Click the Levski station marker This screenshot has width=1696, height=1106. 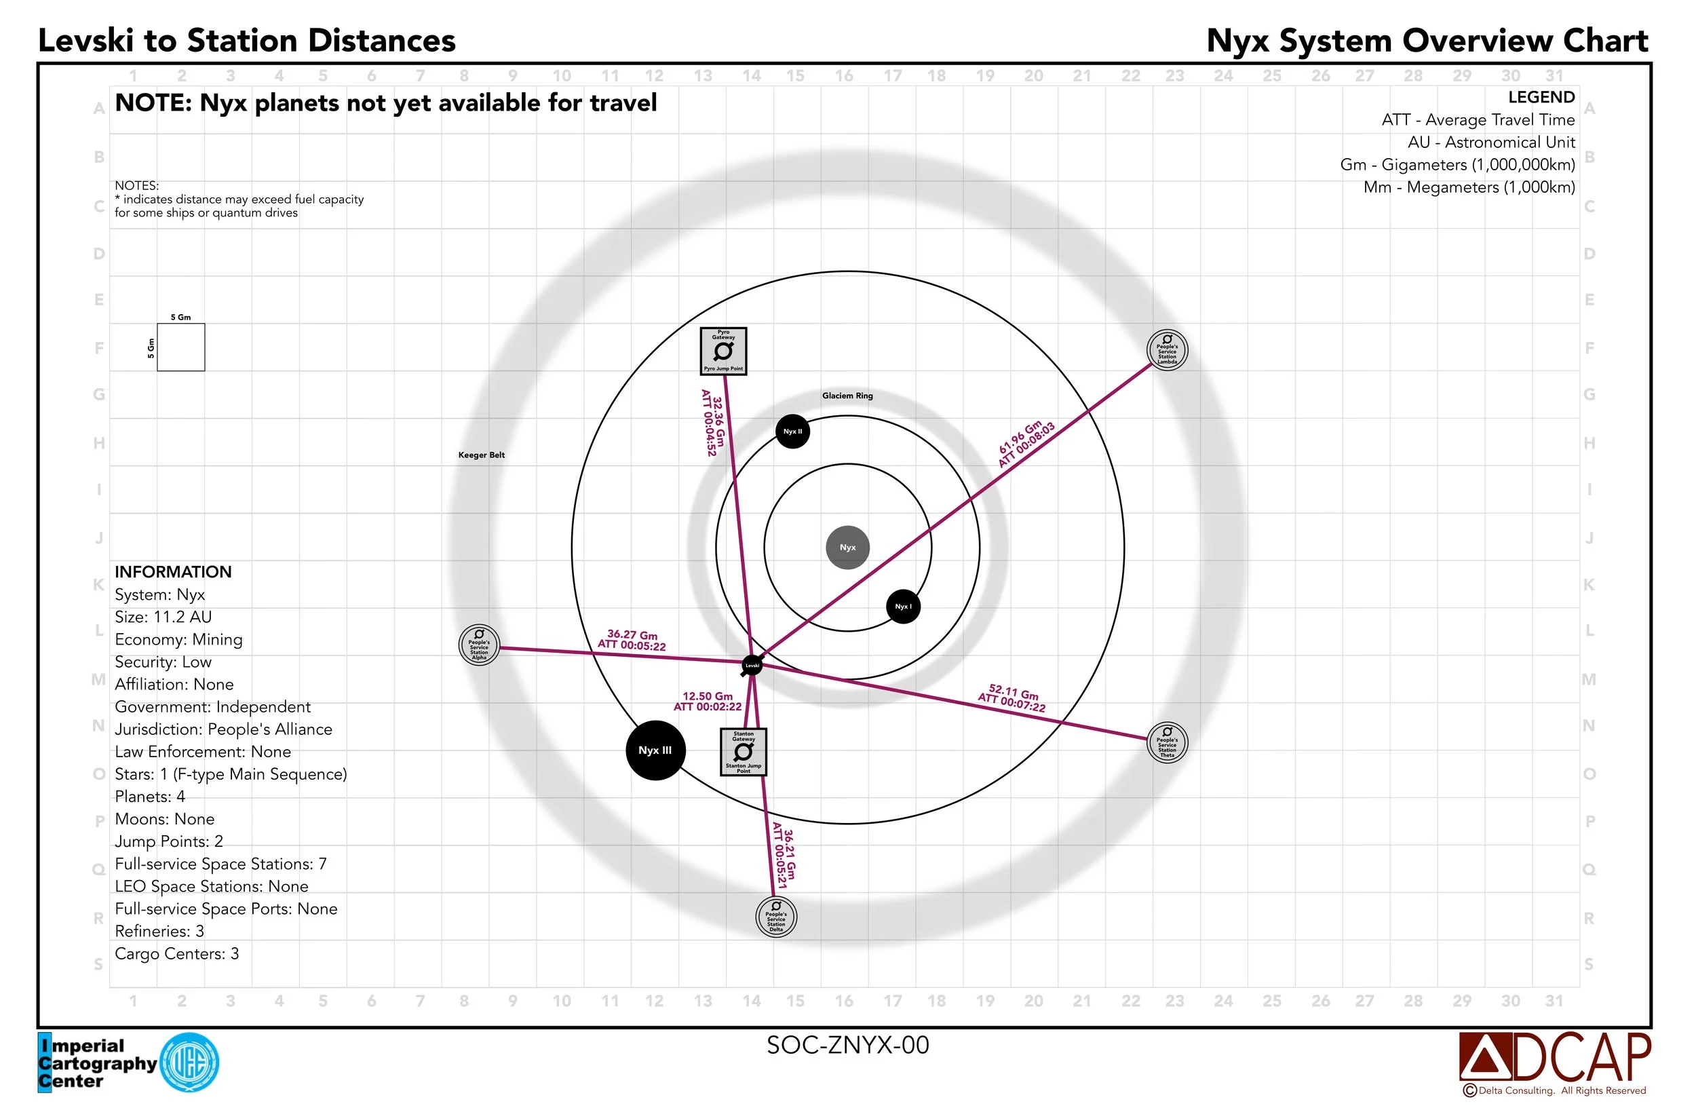point(752,665)
